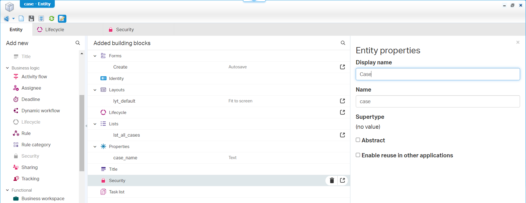Click the Publish upload toolbar icon
Image resolution: width=526 pixels, height=203 pixels.
point(41,19)
